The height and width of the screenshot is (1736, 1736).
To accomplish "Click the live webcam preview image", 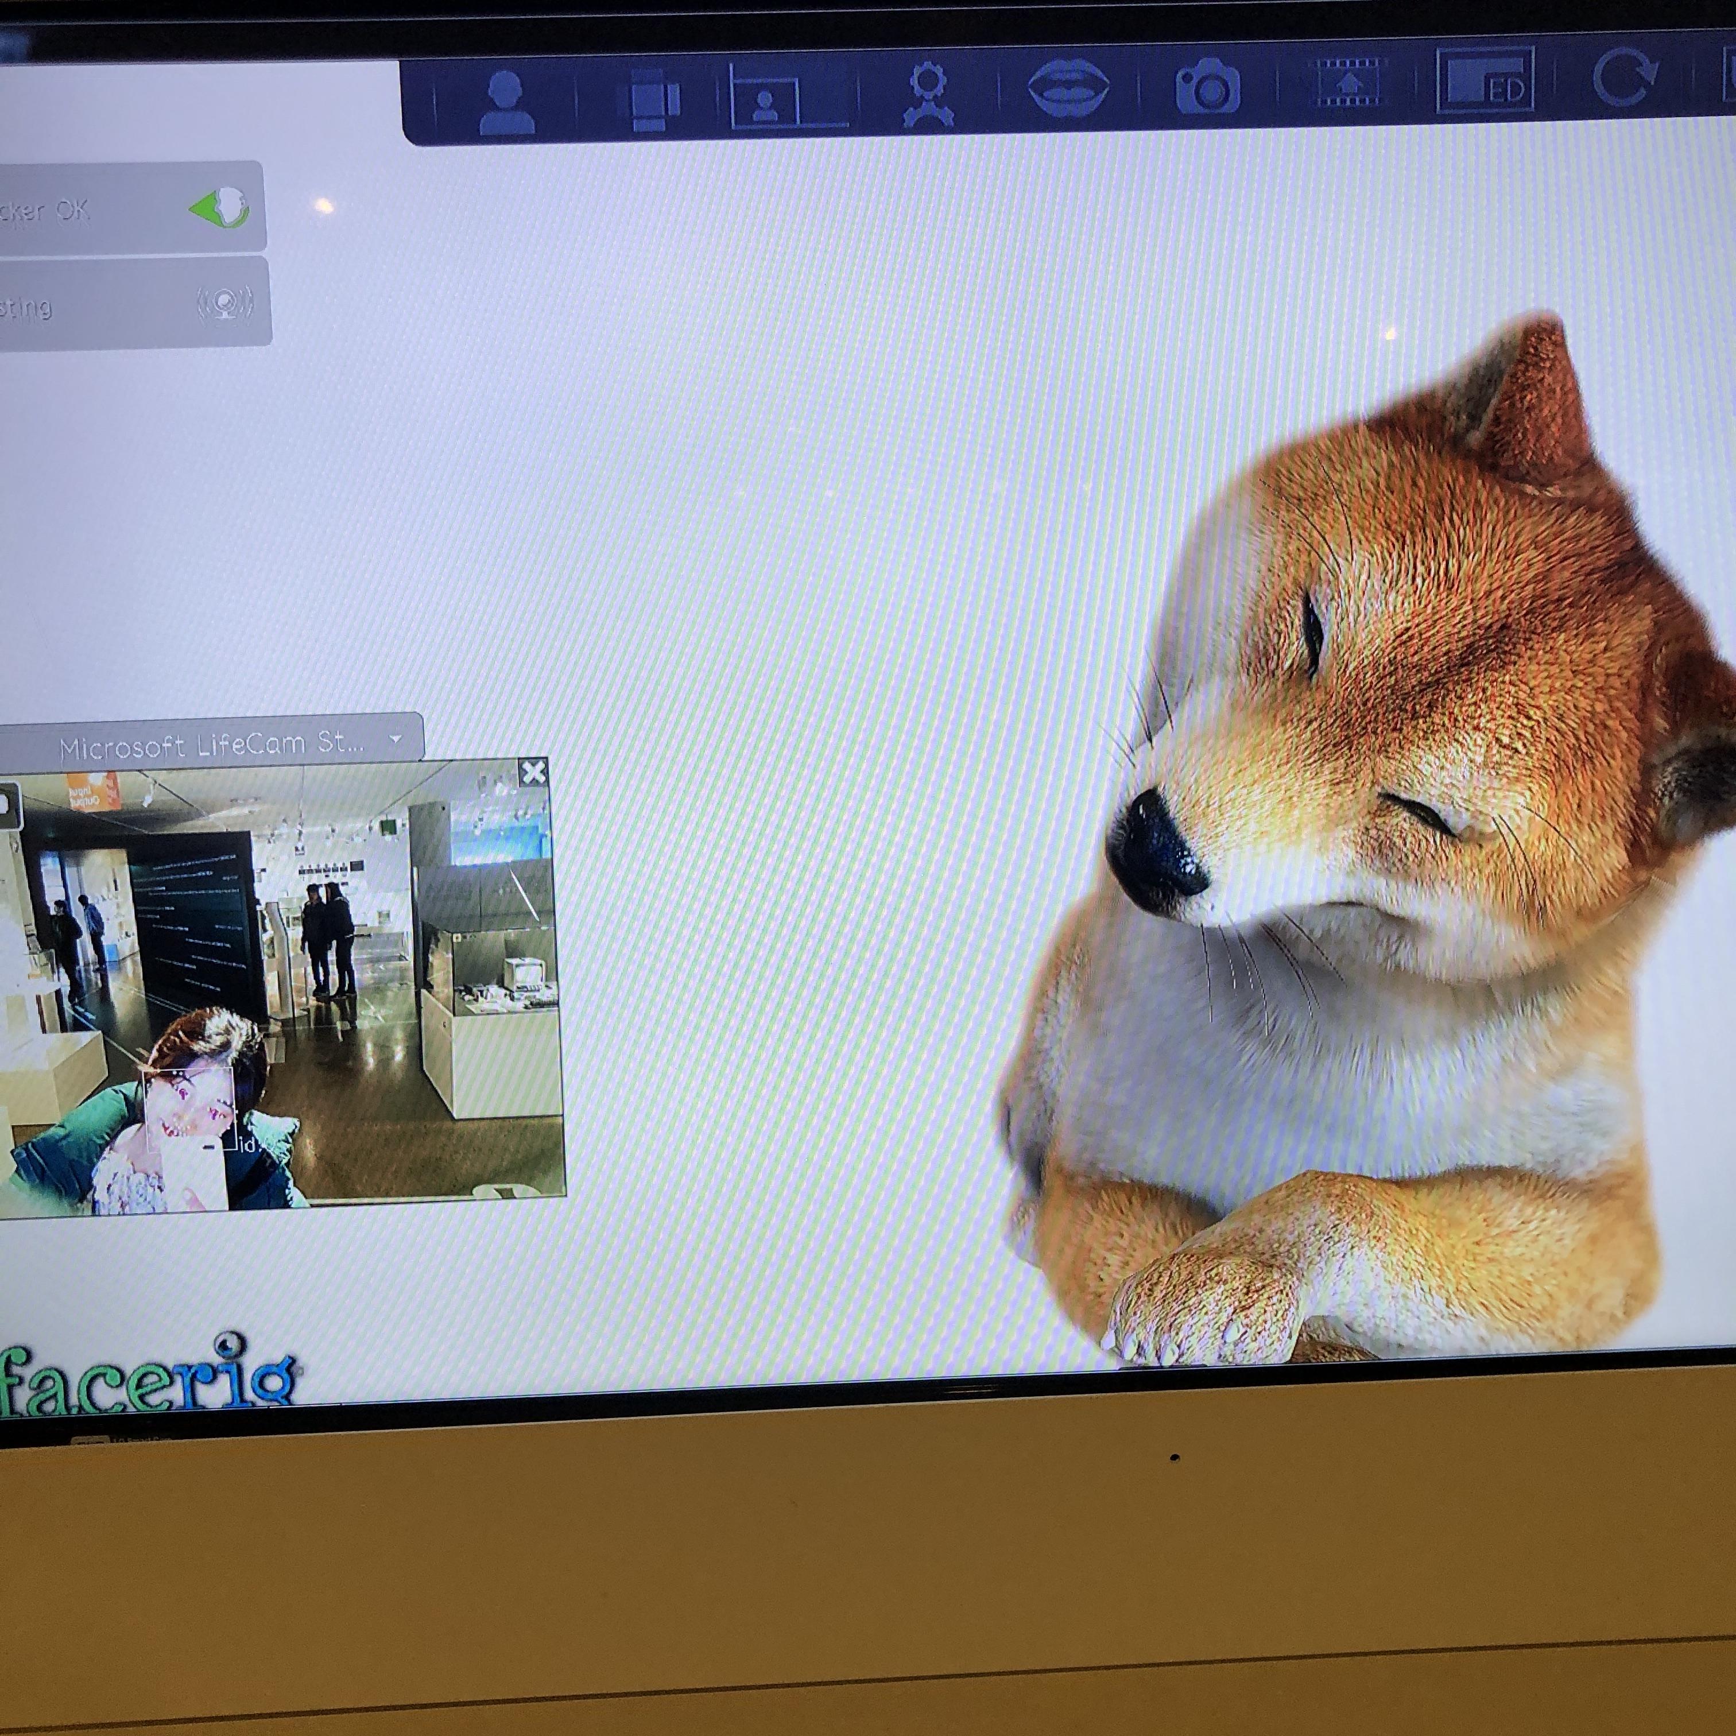I will [281, 989].
